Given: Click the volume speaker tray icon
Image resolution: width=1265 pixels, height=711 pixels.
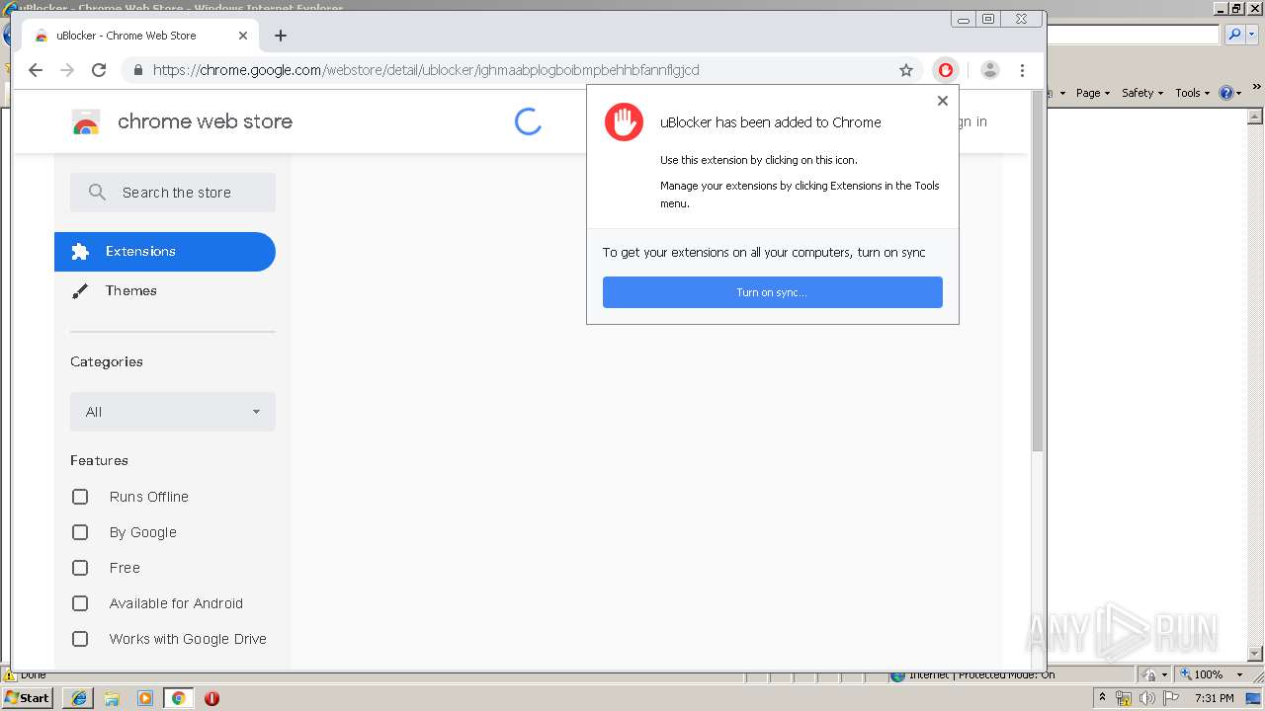Looking at the screenshot, I should 1147,698.
